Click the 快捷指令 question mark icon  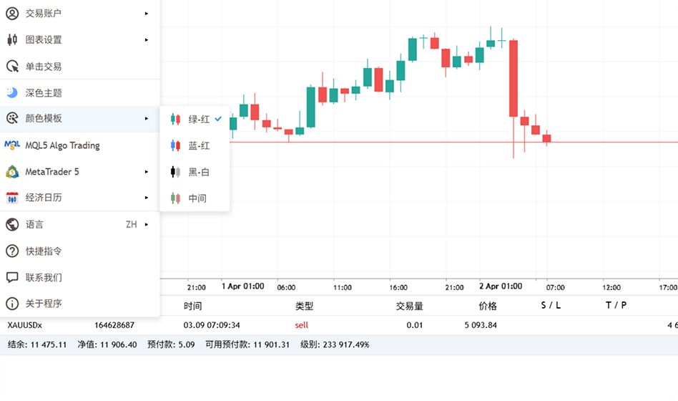coord(11,251)
